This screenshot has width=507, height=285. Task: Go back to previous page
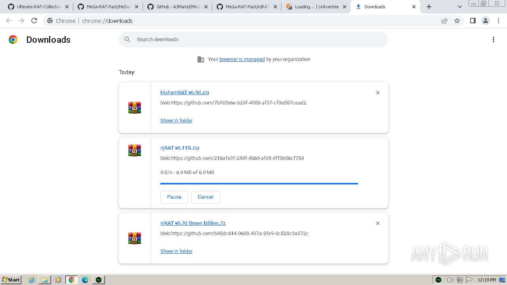pyautogui.click(x=9, y=21)
